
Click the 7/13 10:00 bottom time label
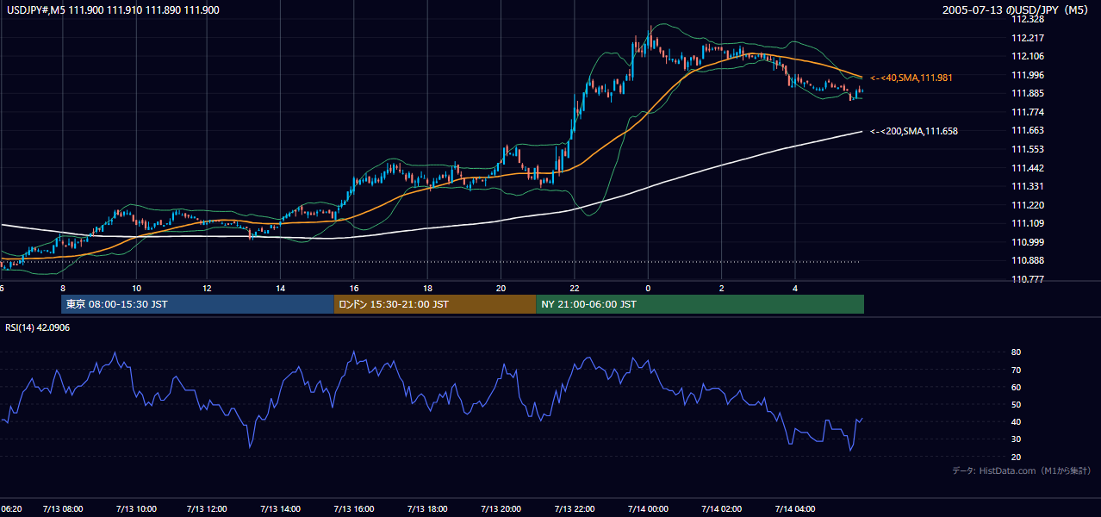[136, 509]
